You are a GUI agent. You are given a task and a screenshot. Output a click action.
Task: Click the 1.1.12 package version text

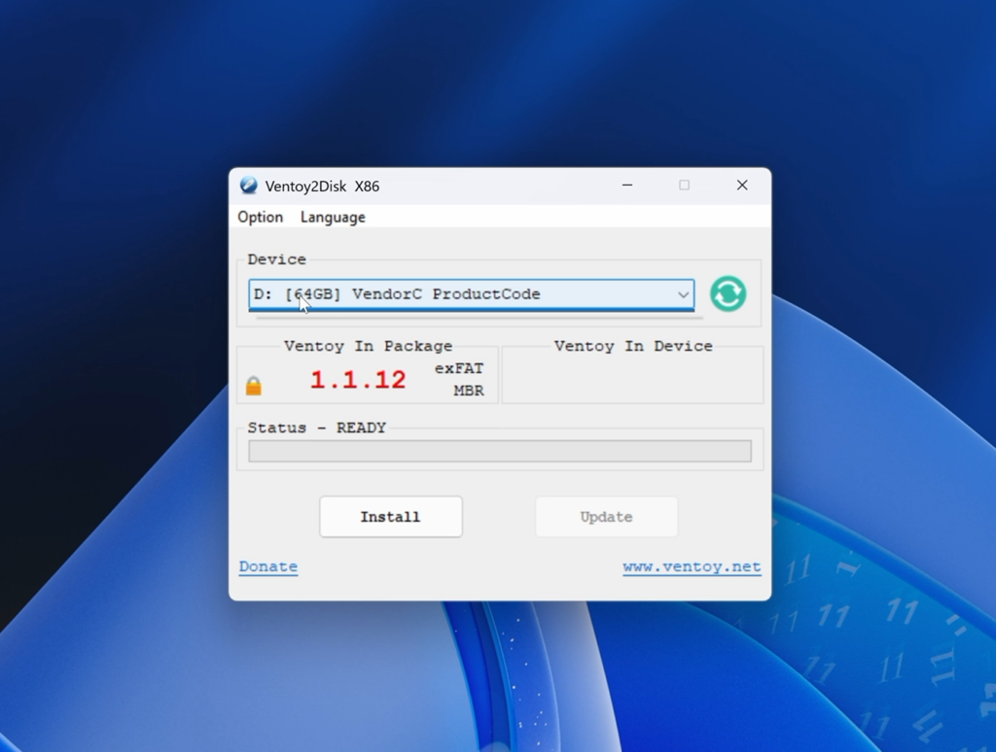pyautogui.click(x=358, y=380)
